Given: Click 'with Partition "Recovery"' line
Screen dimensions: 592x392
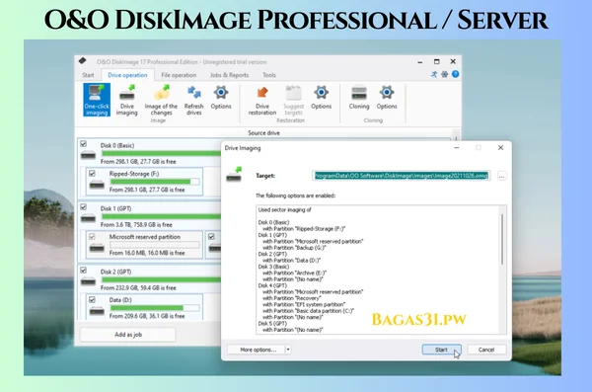Looking at the screenshot, I should click(292, 298).
